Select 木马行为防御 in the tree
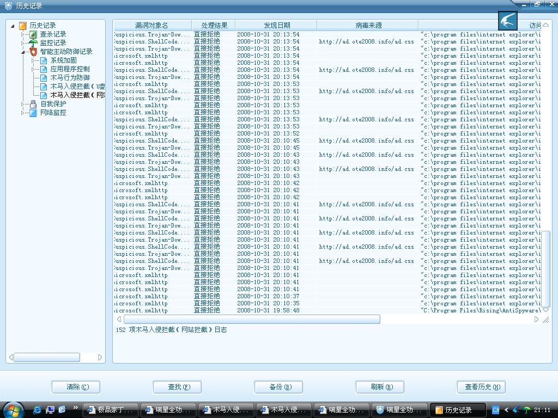558x418 pixels. (70, 78)
